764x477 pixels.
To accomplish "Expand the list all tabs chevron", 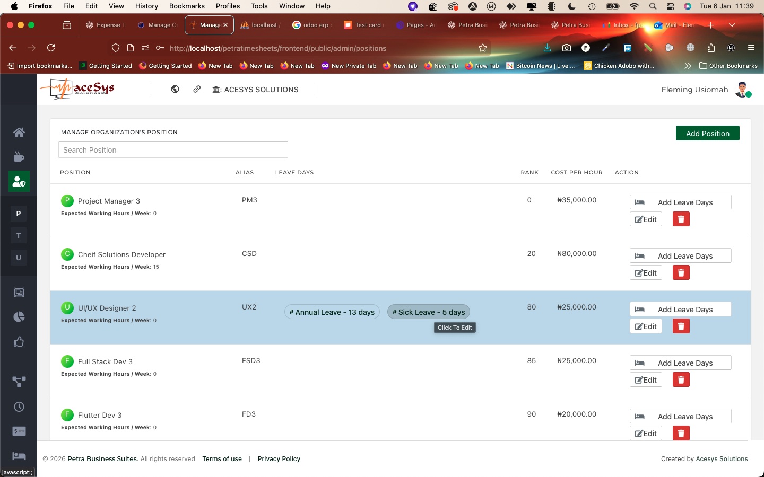I will pos(732,25).
